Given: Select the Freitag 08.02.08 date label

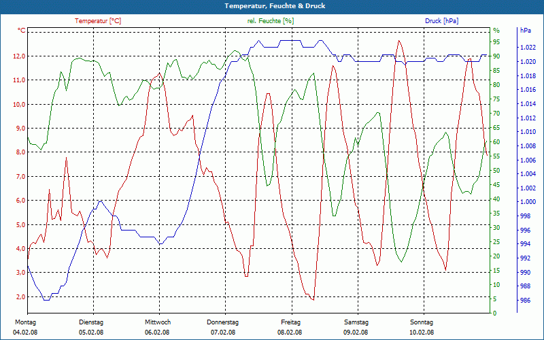Looking at the screenshot, I should pos(290,327).
